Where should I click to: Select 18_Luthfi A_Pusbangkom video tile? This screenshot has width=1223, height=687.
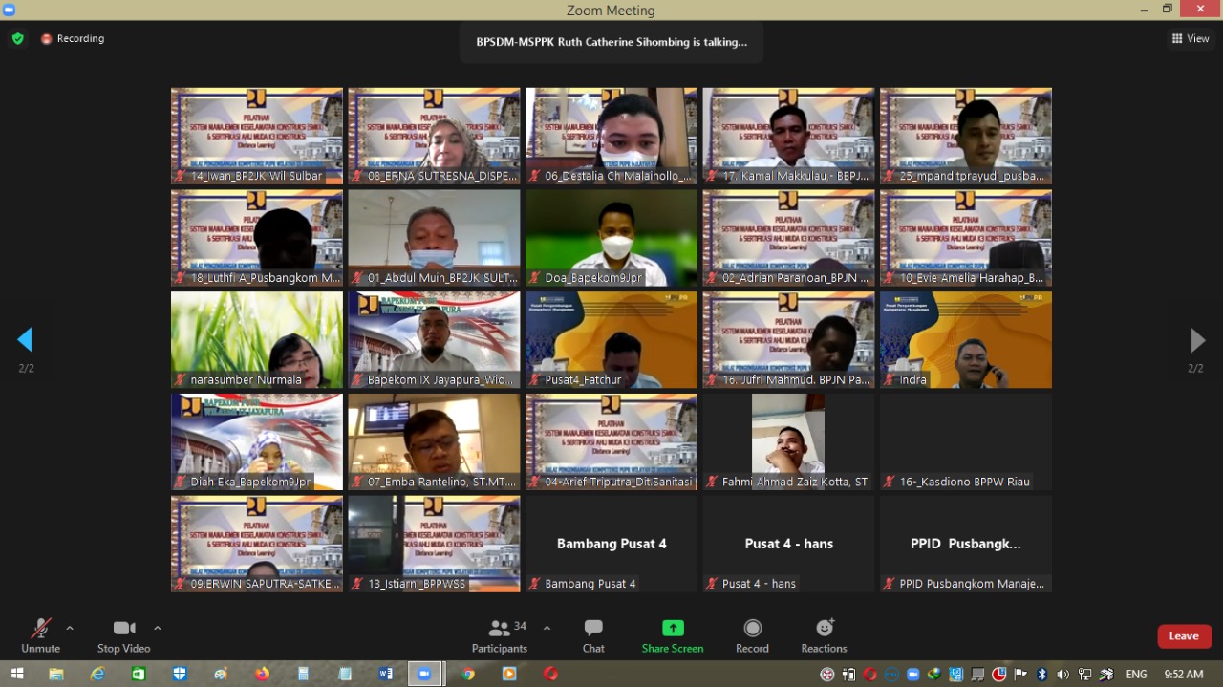pyautogui.click(x=257, y=238)
